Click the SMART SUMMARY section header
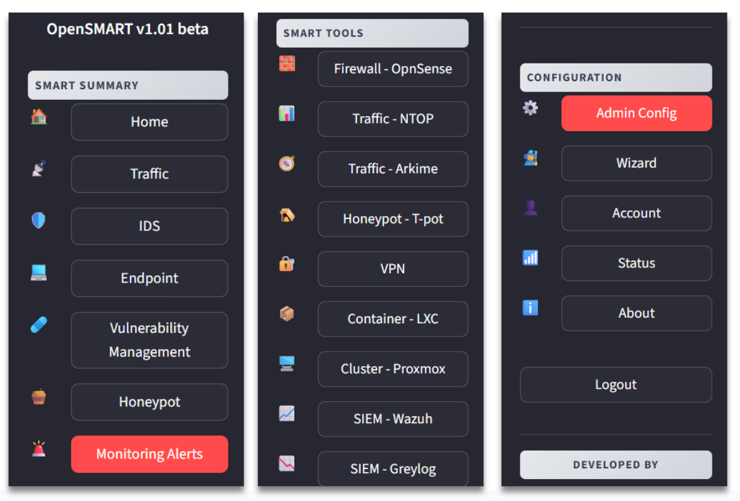 127,85
